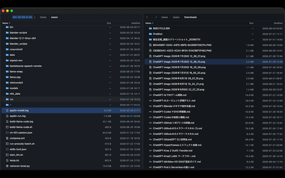Screen dimensions: 285x178
Task: Click the bin folder icon
Action: click(7, 27)
